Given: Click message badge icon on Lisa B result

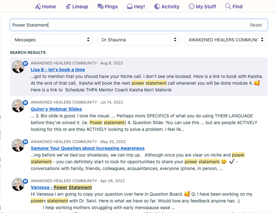Looking at the screenshot, I should [x=25, y=63].
